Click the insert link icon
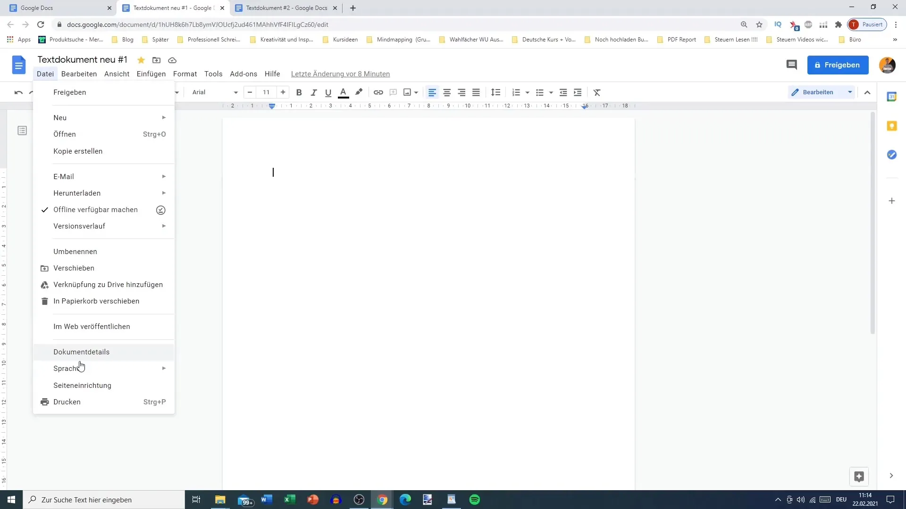906x509 pixels. pos(378,92)
